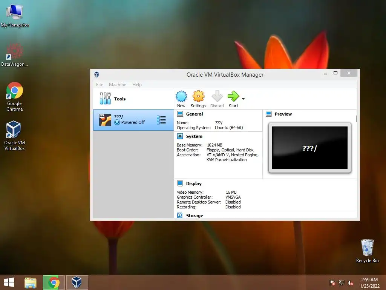Click the Google Chrome desktop shortcut
The image size is (386, 290).
tap(15, 97)
